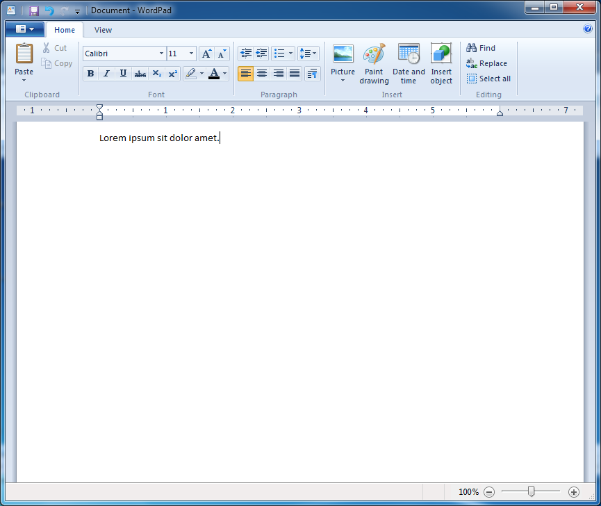The image size is (601, 506).
Task: Open the text color dropdown arrow
Action: coord(224,74)
